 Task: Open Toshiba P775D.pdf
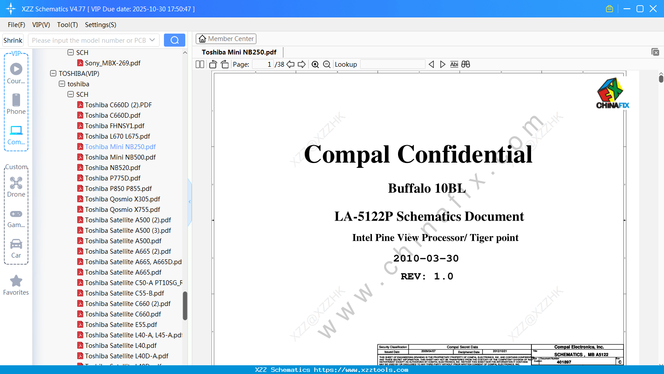113,178
